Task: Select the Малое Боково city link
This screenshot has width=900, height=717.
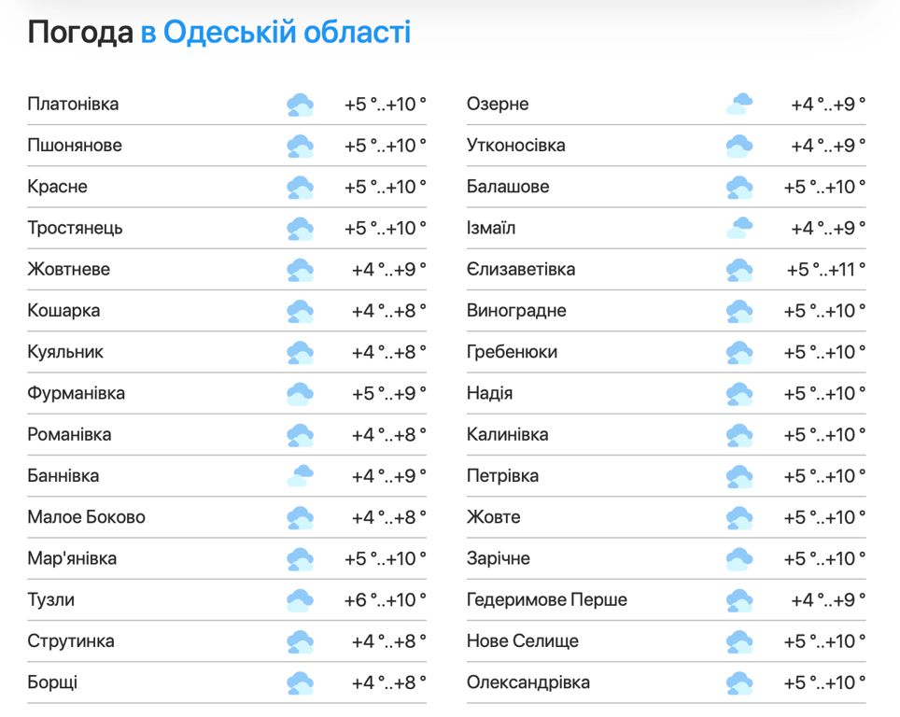Action: click(86, 517)
